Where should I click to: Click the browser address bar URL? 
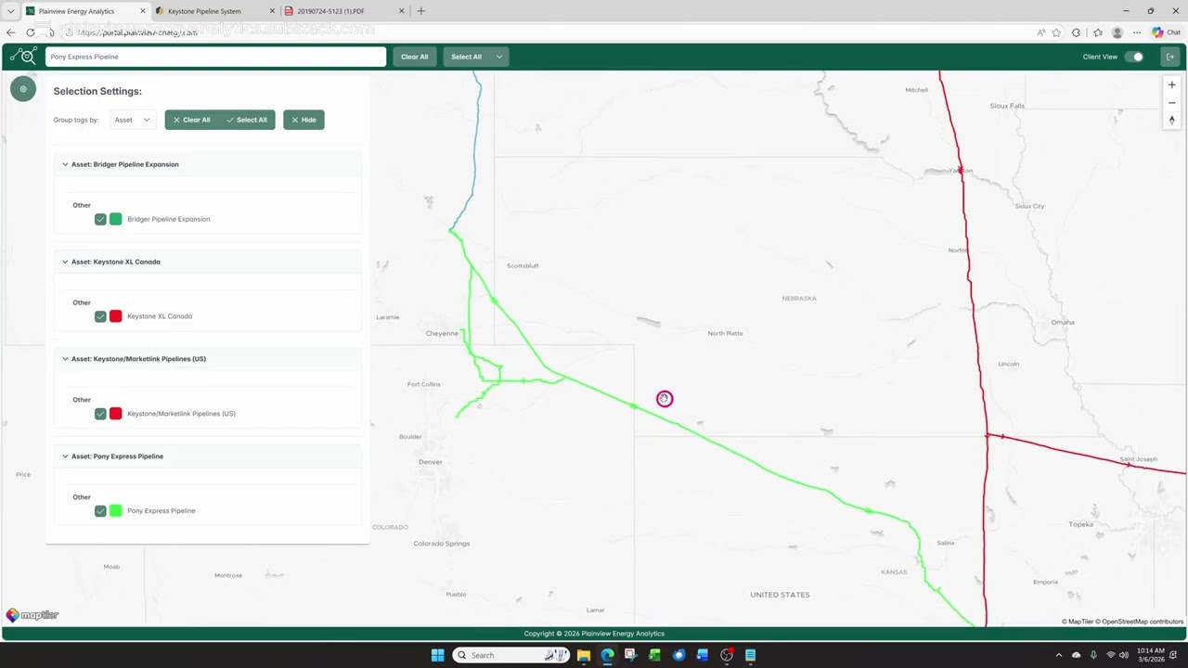137,32
